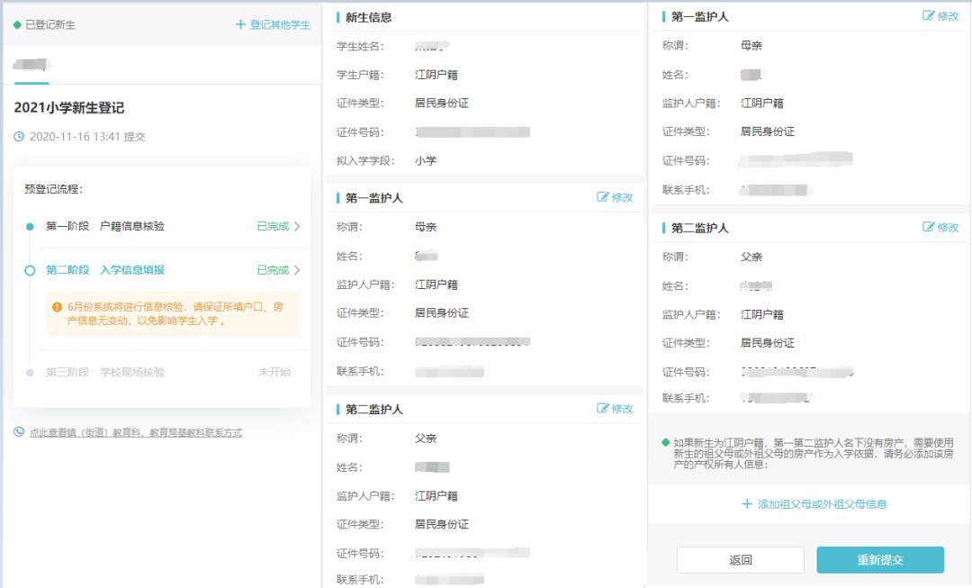Click the orange warning icon in notice
This screenshot has height=588, width=972.
[x=57, y=307]
